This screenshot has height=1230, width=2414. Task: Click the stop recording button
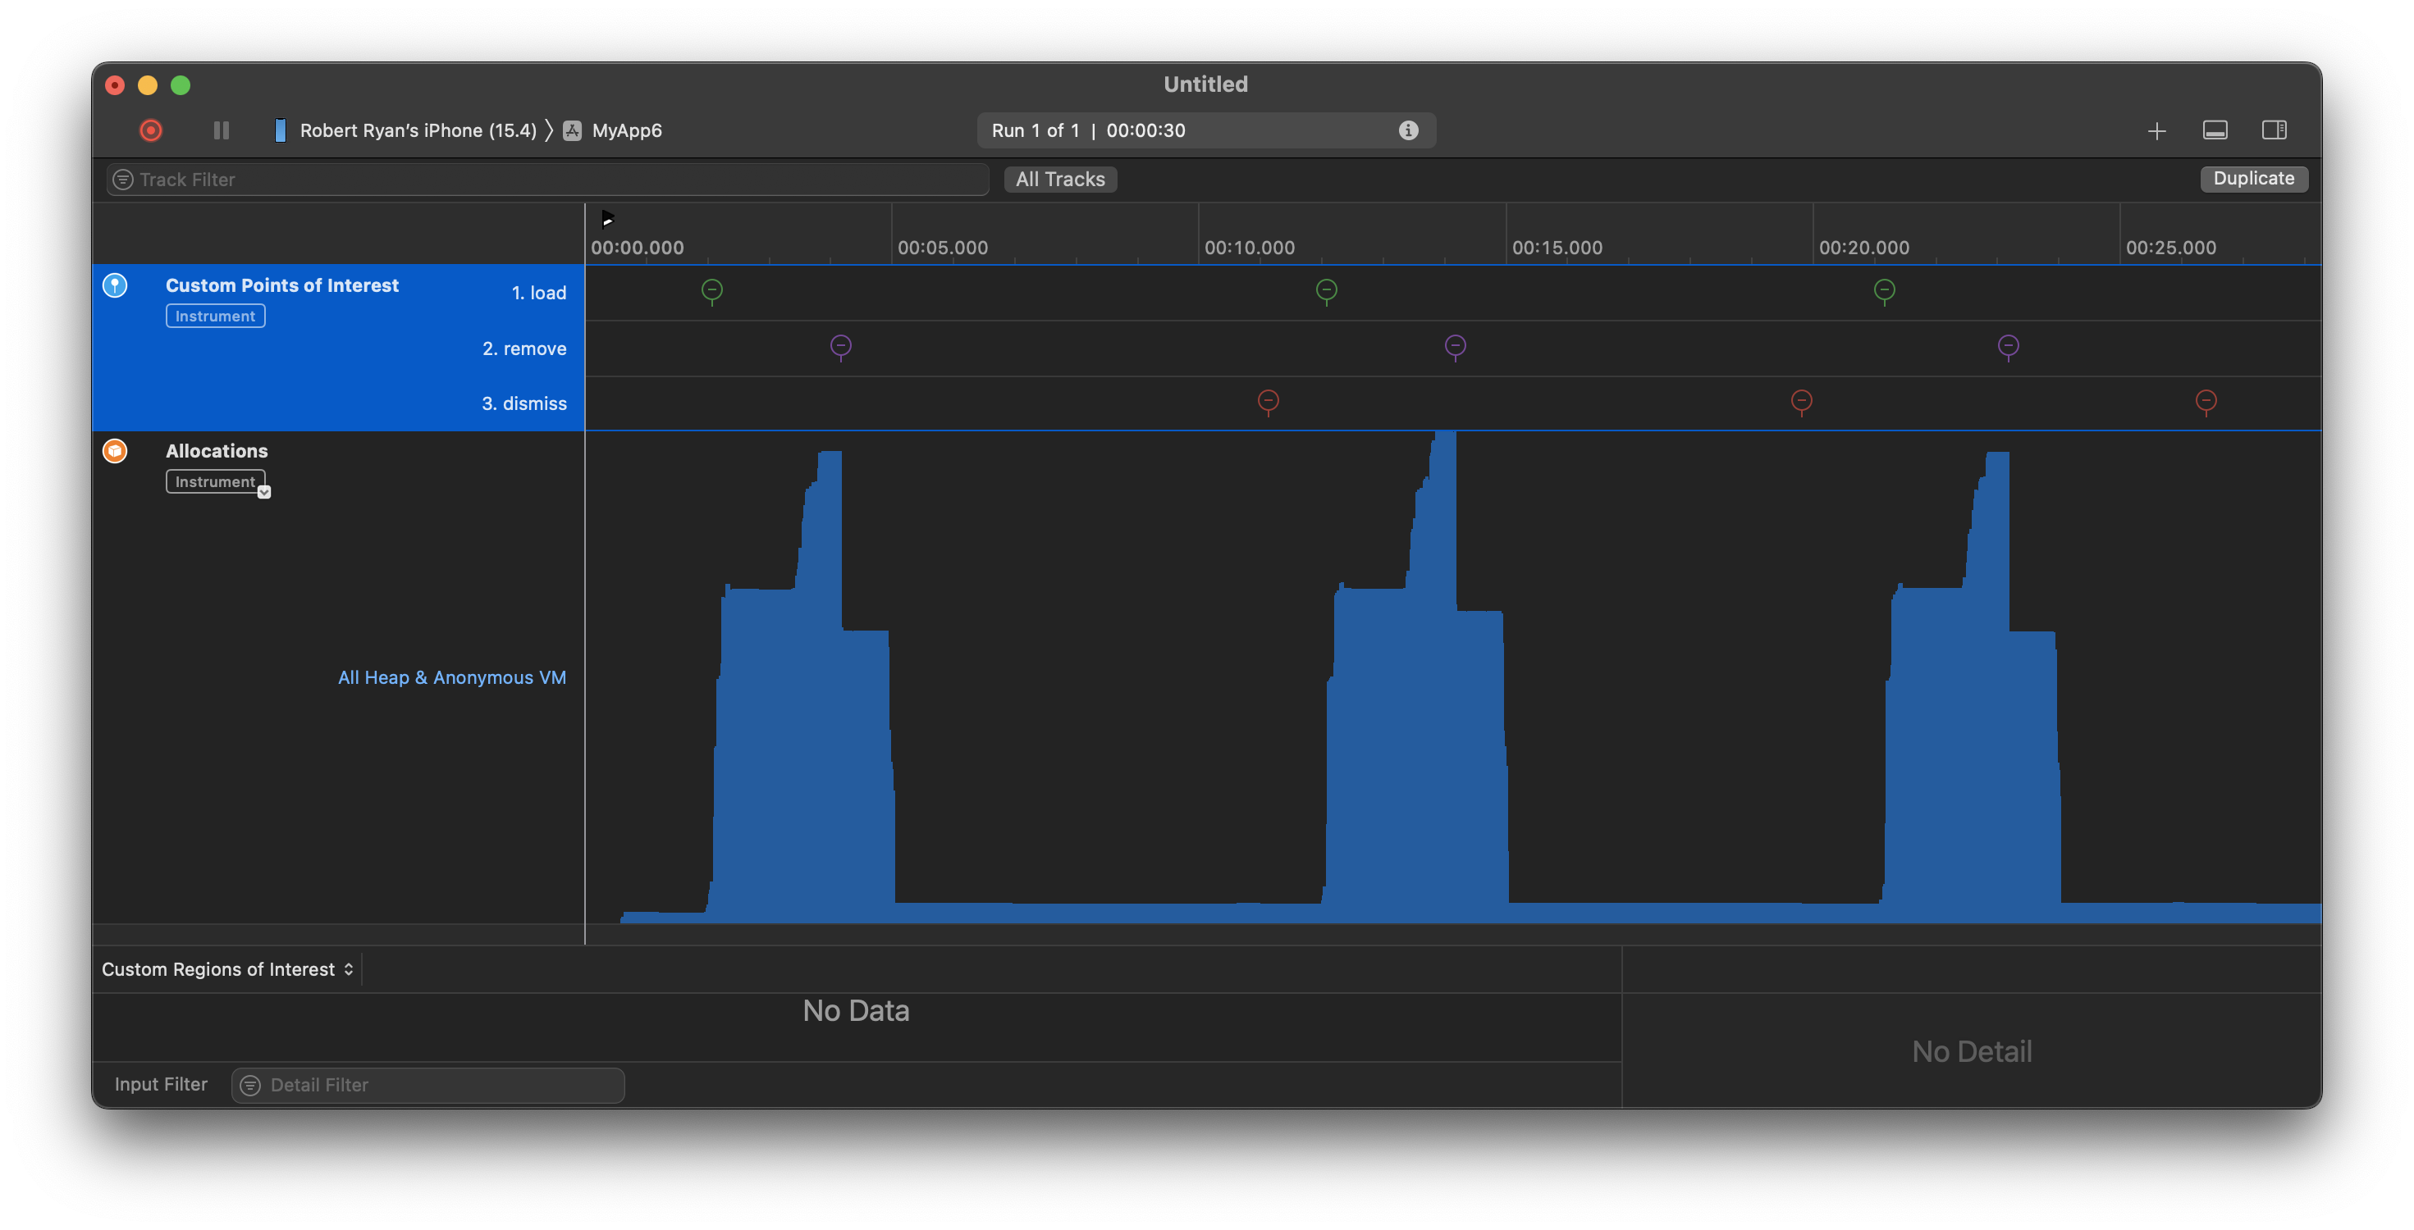(151, 130)
